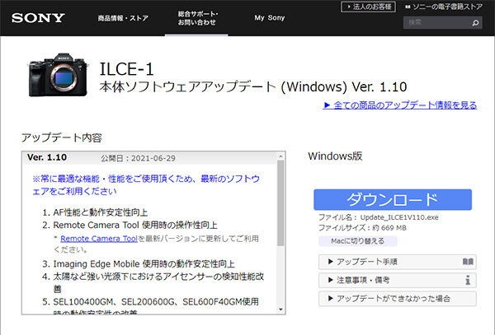Image resolution: width=495 pixels, height=335 pixels.
Task: Expand 注意事項・備考 section
Action: click(398, 280)
